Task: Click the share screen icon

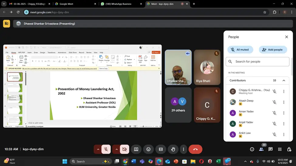Action: pyautogui.click(x=136, y=149)
